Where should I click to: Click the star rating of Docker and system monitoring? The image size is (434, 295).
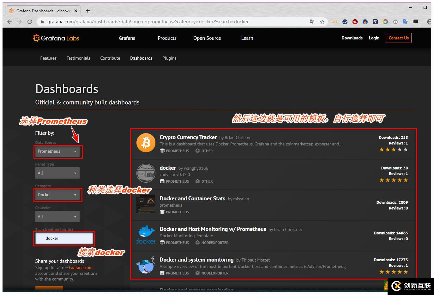click(394, 272)
